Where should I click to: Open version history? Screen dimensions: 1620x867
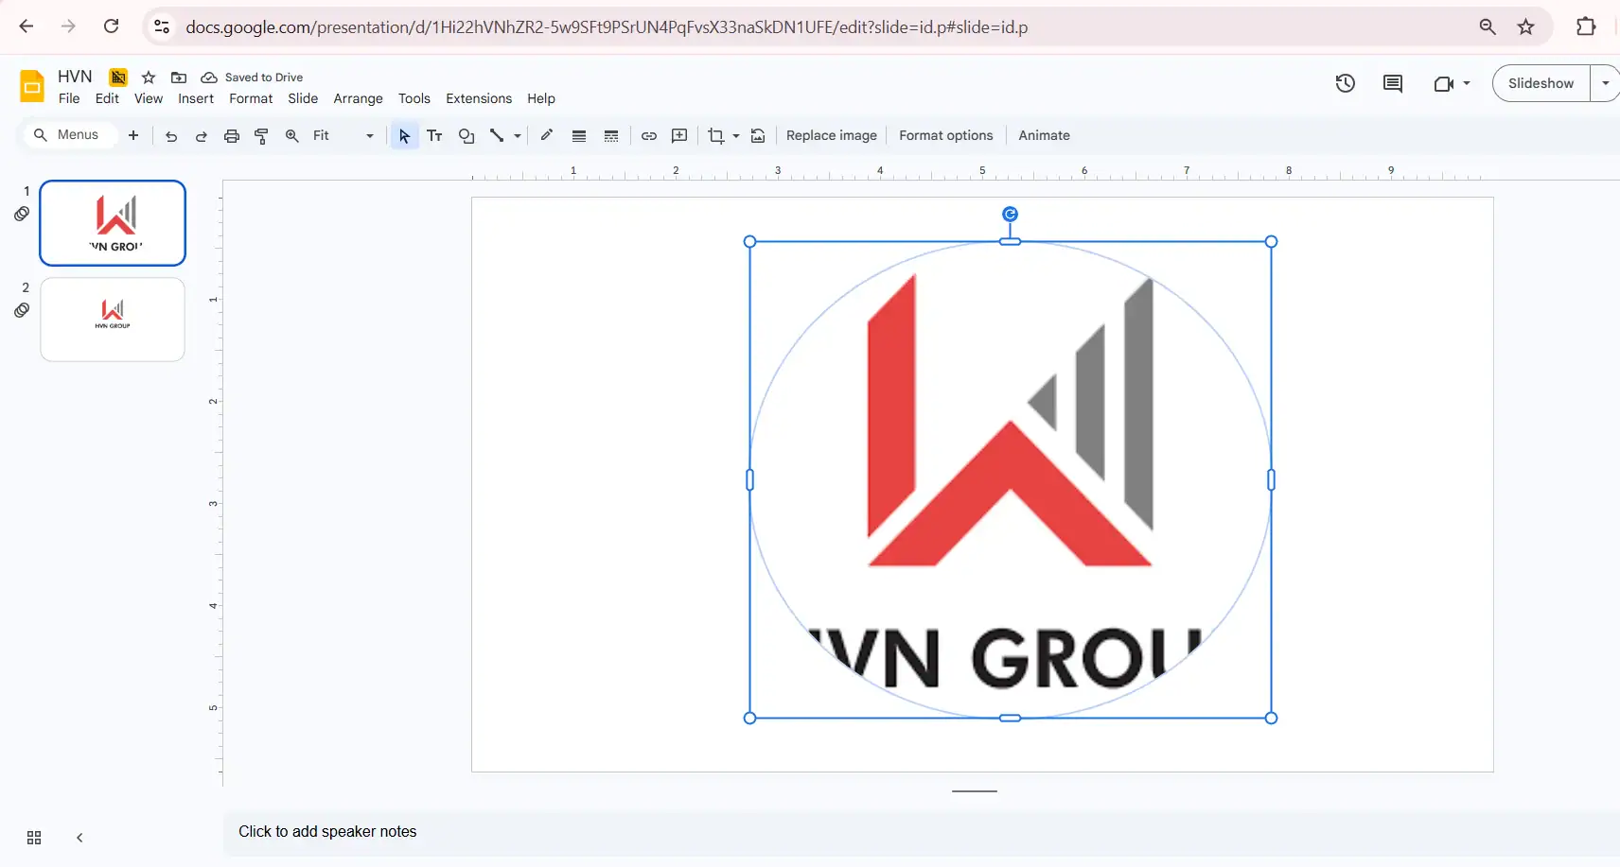click(1346, 83)
